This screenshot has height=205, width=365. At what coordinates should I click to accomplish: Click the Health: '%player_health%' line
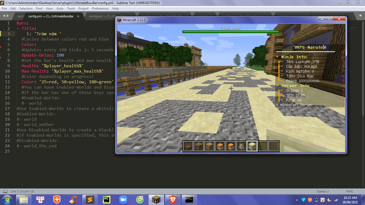(53, 66)
